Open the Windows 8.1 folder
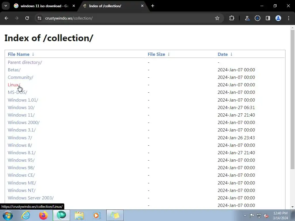Image resolution: width=295 pixels, height=221 pixels. pos(22,153)
